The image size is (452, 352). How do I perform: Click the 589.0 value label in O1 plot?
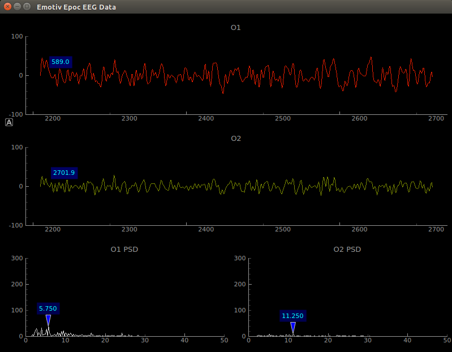coord(60,62)
